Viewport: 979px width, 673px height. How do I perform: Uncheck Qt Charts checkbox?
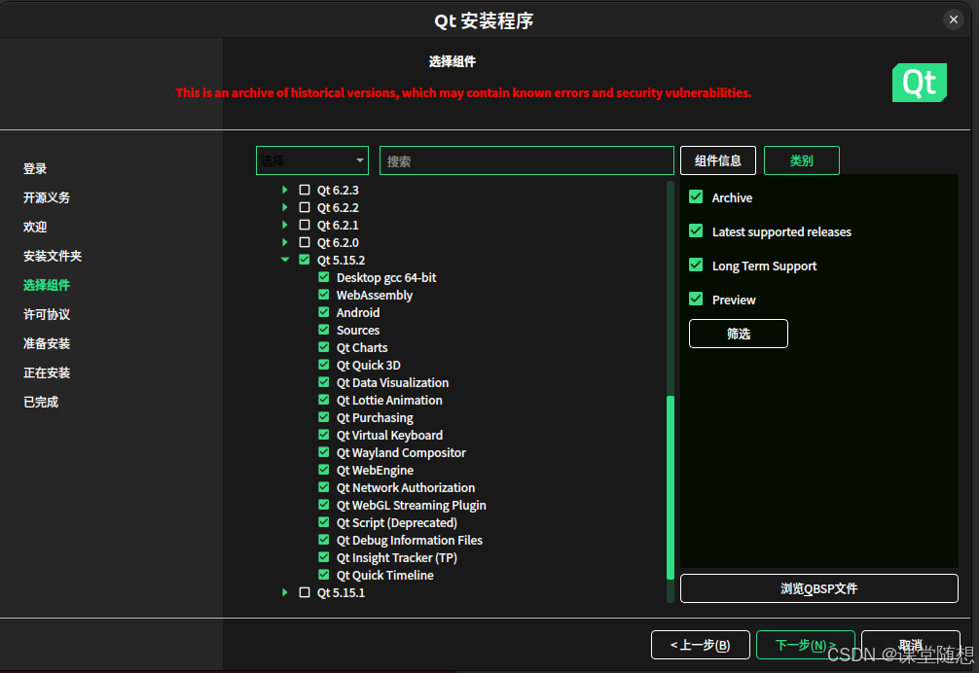(323, 347)
